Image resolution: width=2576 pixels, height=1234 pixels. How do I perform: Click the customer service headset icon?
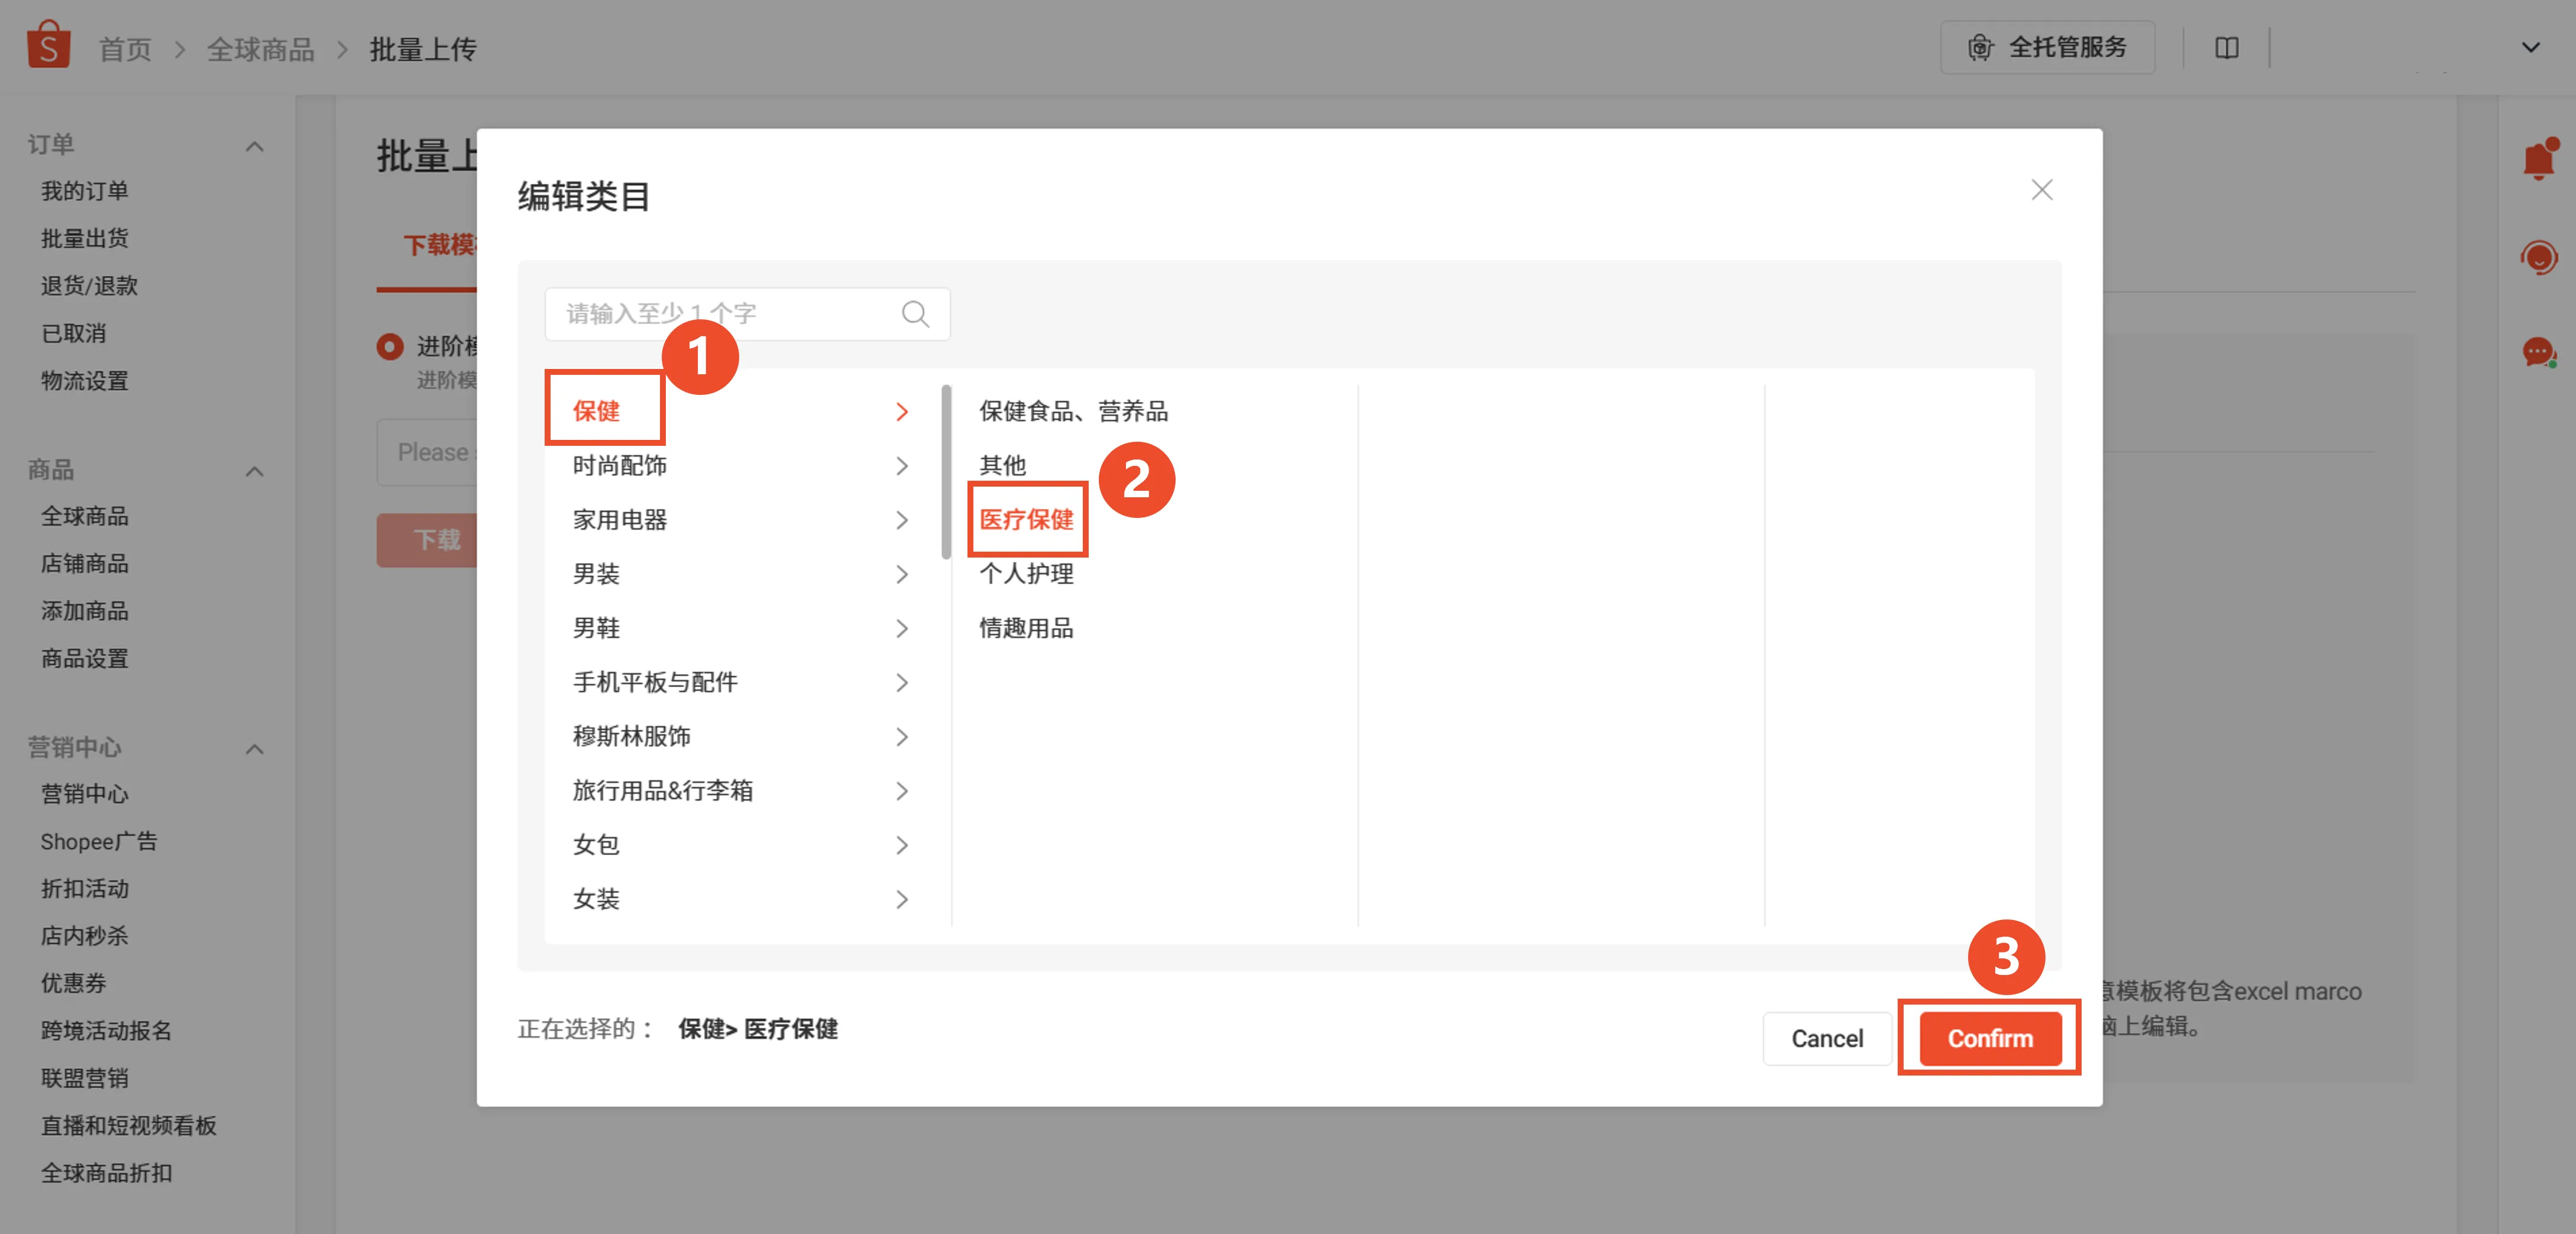2540,257
